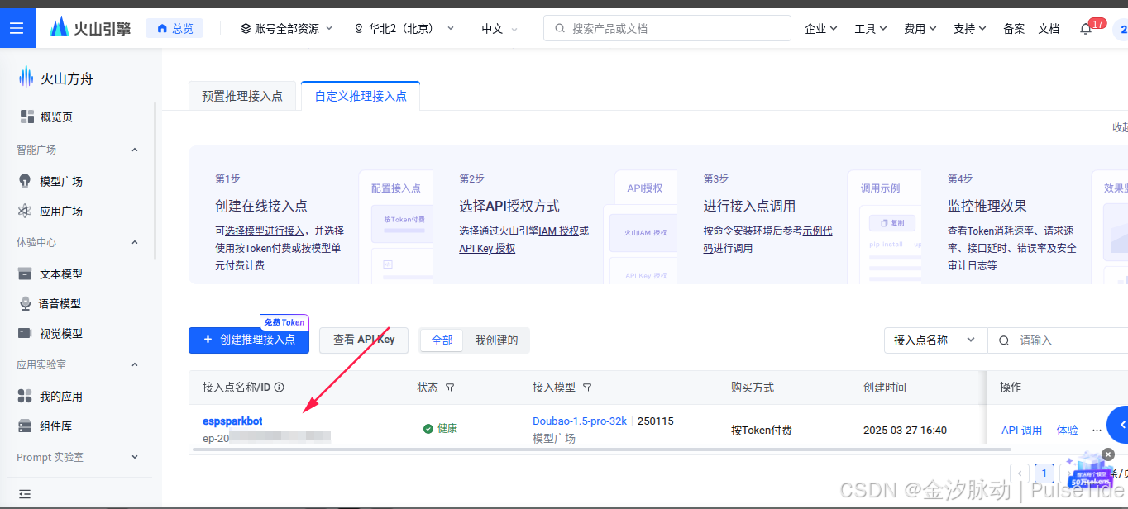Image resolution: width=1128 pixels, height=509 pixels.
Task: Open the notifications bell icon
Action: pyautogui.click(x=1086, y=29)
